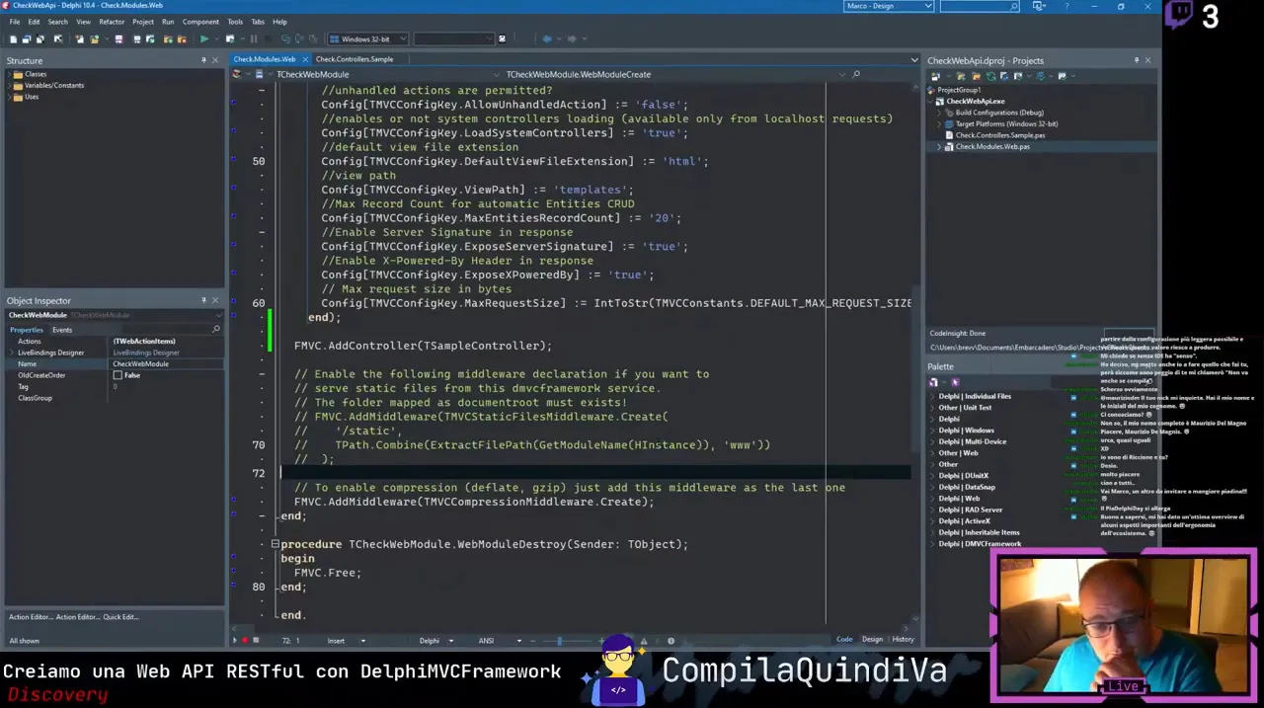This screenshot has width=1264, height=708.
Task: Select Classes folder in Structure panel
Action: point(36,74)
